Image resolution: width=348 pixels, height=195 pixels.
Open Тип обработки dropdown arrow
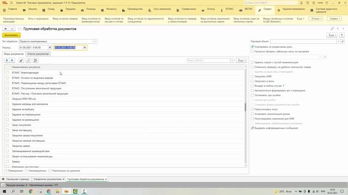(95, 41)
